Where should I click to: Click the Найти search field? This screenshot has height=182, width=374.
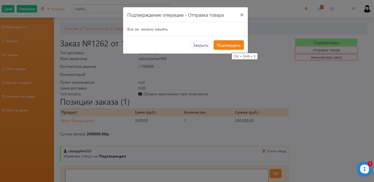[97, 9]
